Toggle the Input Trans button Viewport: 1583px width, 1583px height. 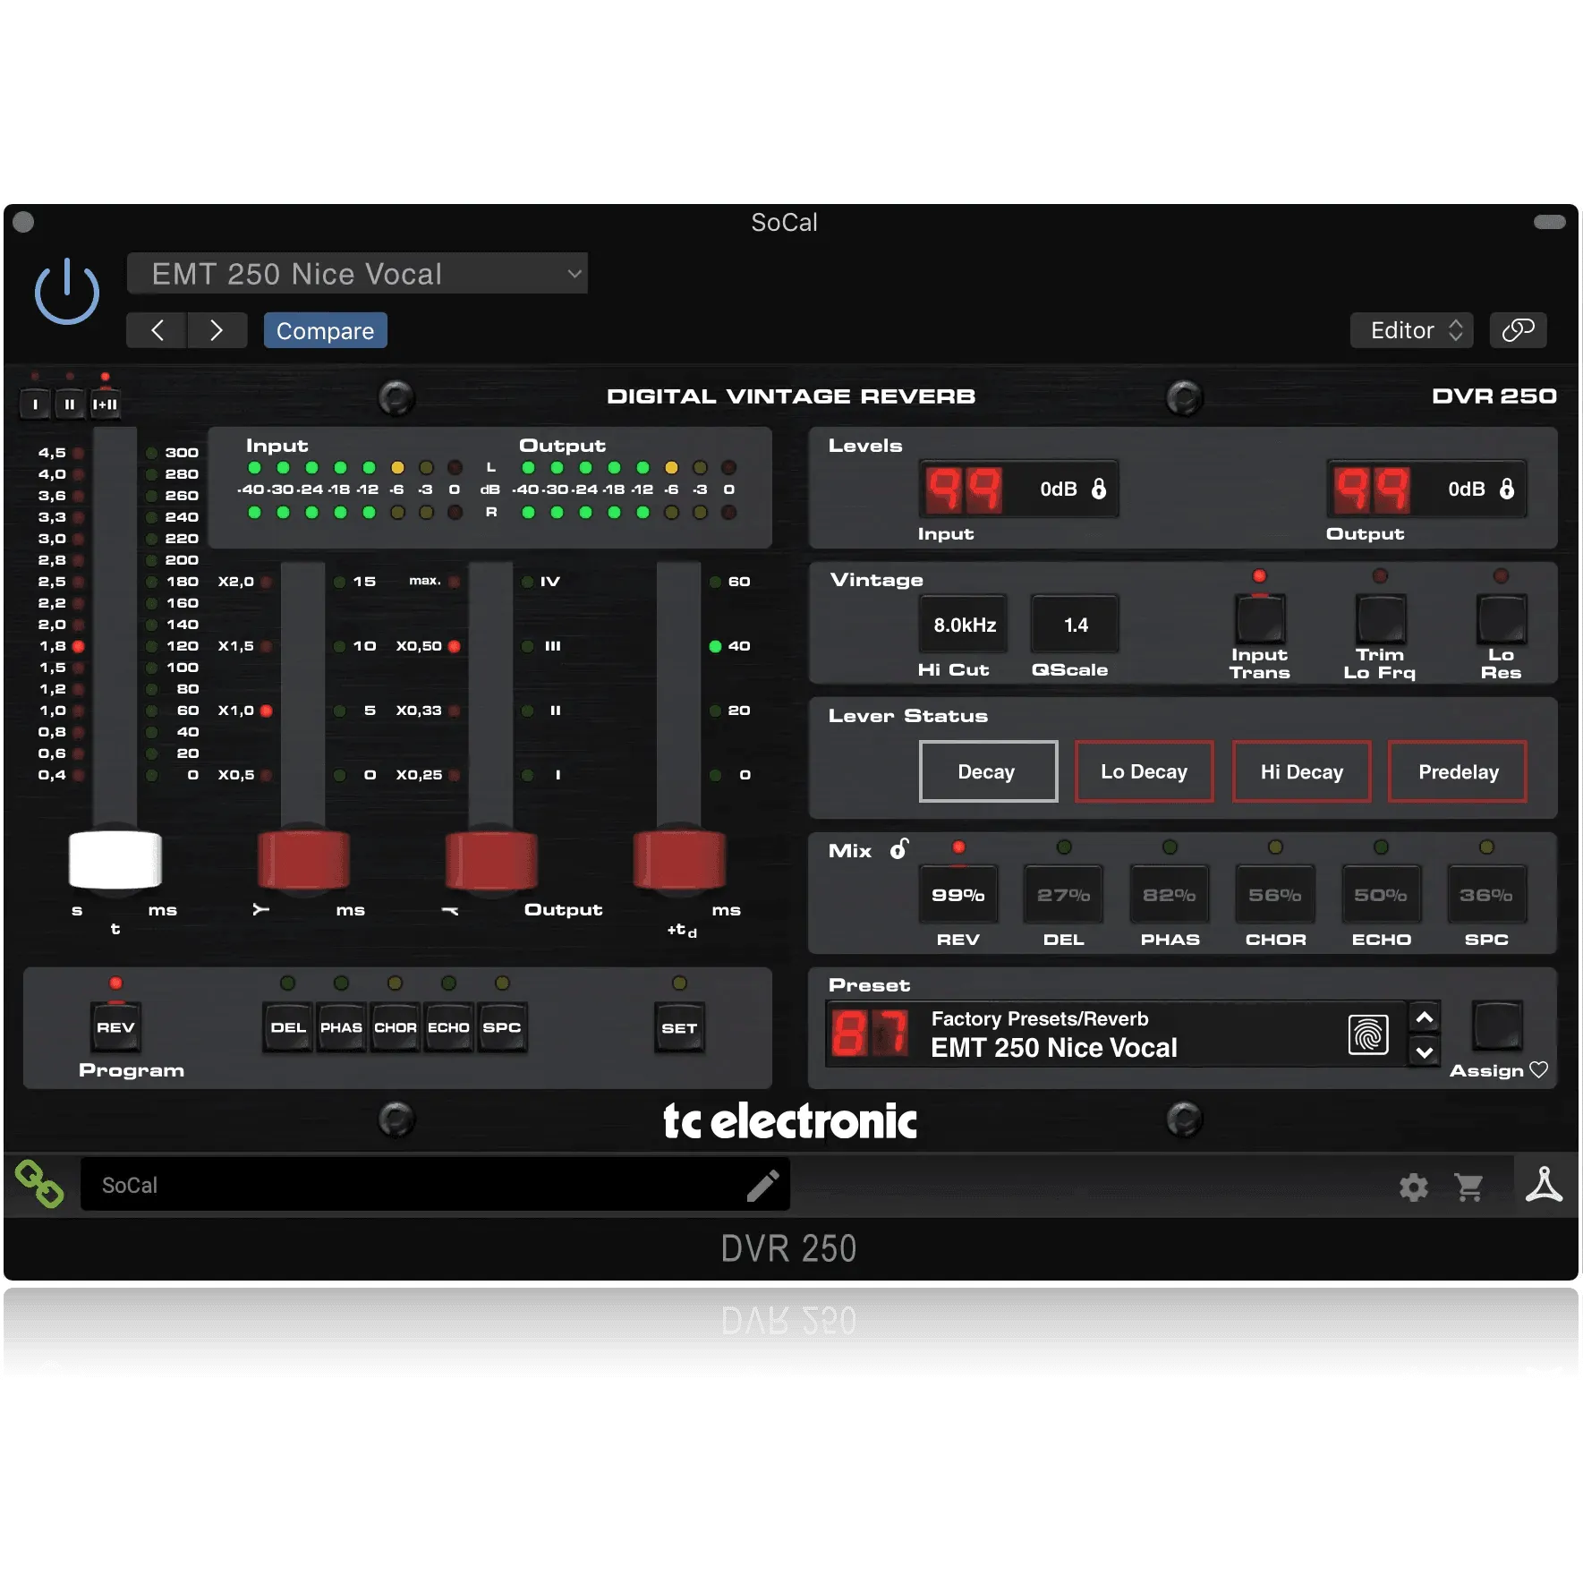[x=1260, y=619]
